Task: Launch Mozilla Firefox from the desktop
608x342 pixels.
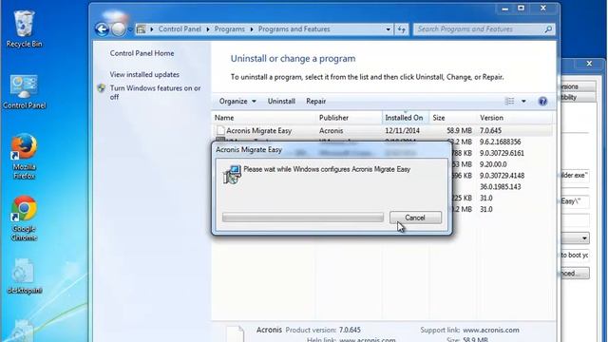Action: (24, 156)
